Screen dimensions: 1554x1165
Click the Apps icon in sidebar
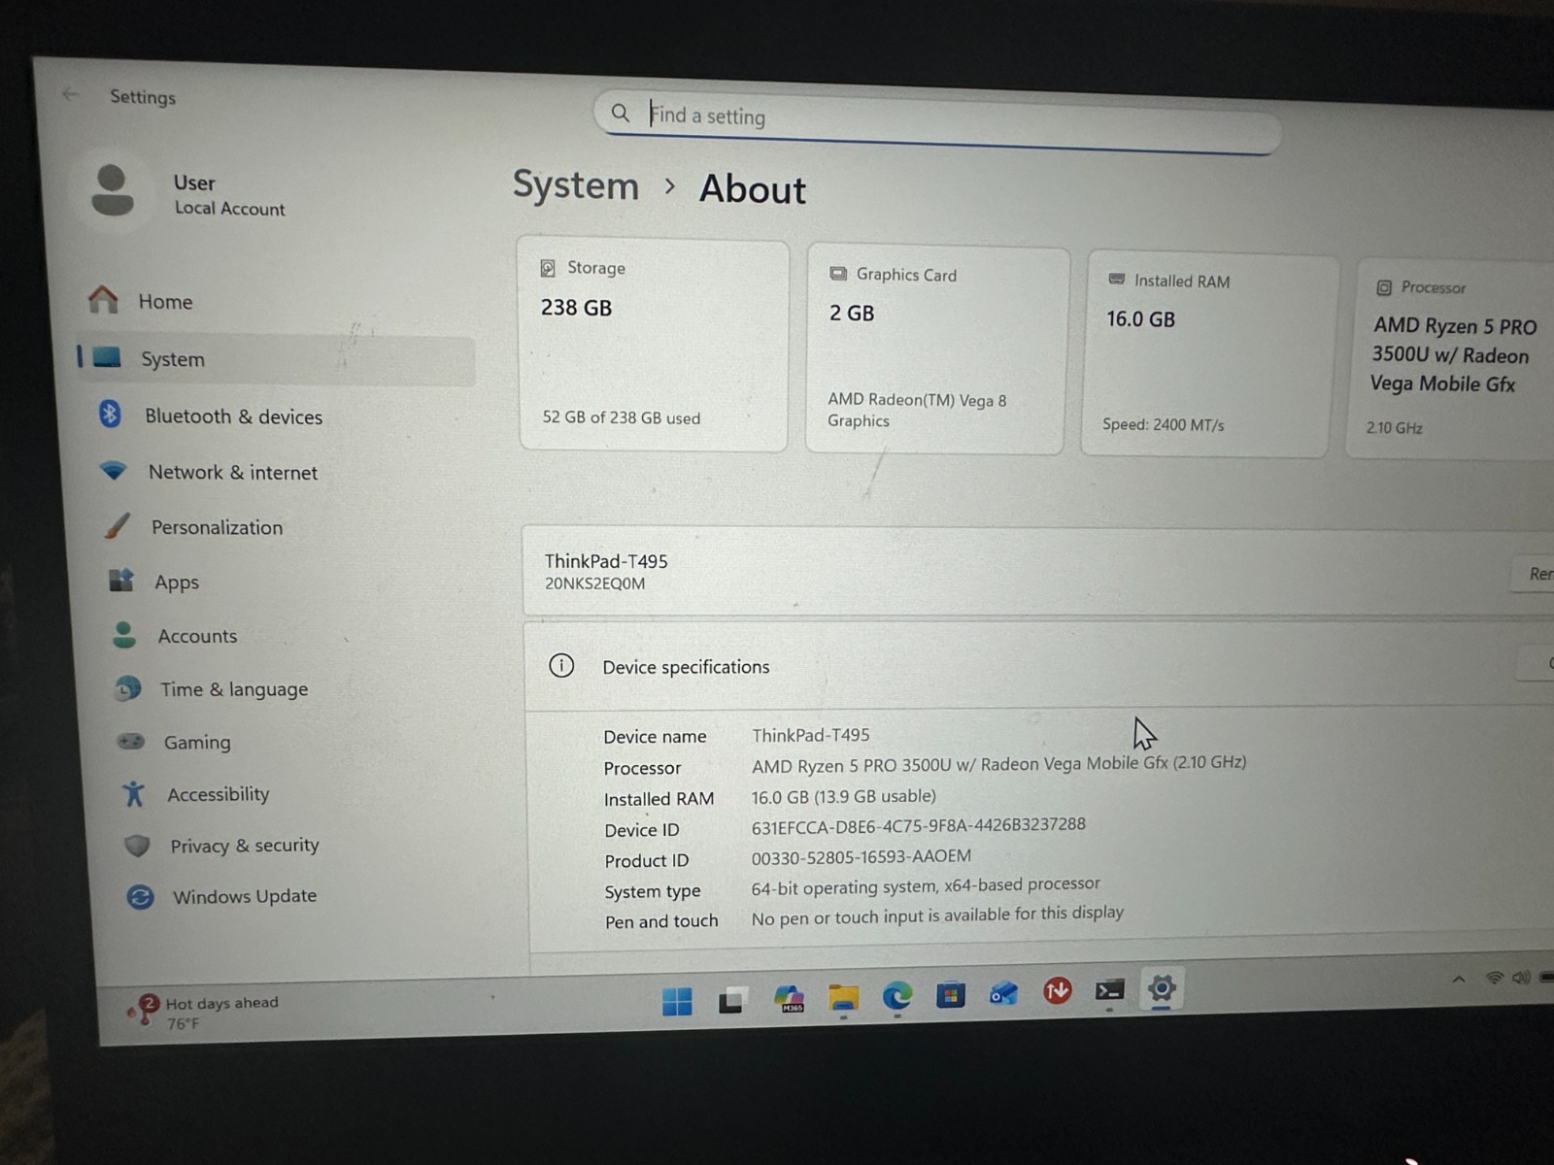[120, 580]
